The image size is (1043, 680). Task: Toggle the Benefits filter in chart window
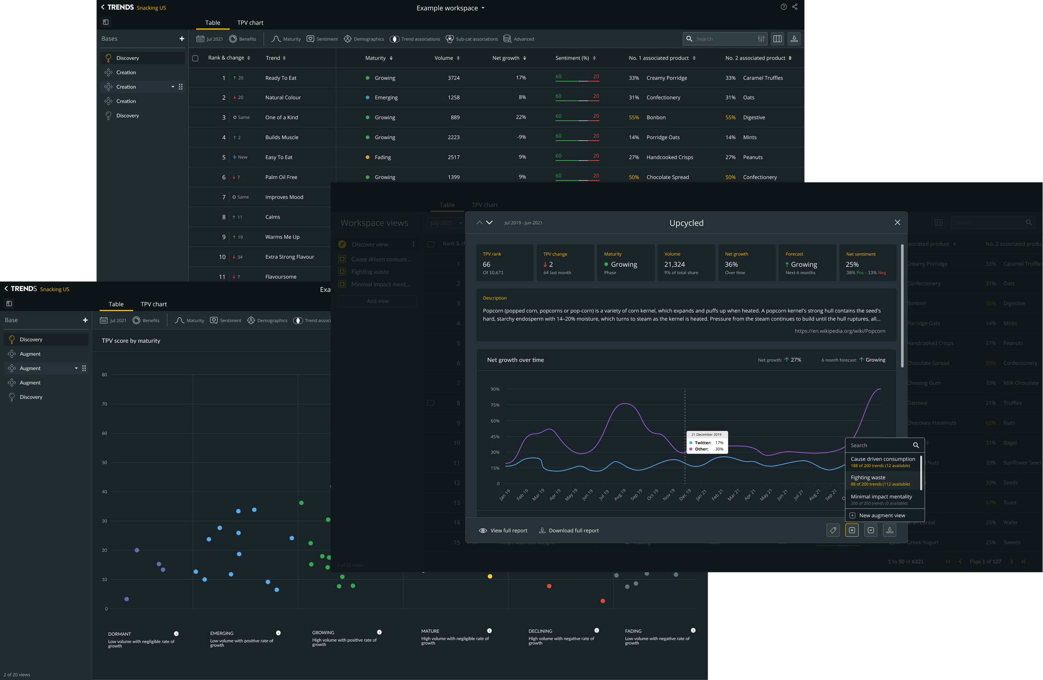pos(146,321)
